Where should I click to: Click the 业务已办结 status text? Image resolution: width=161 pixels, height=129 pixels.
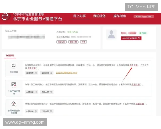point(72,32)
